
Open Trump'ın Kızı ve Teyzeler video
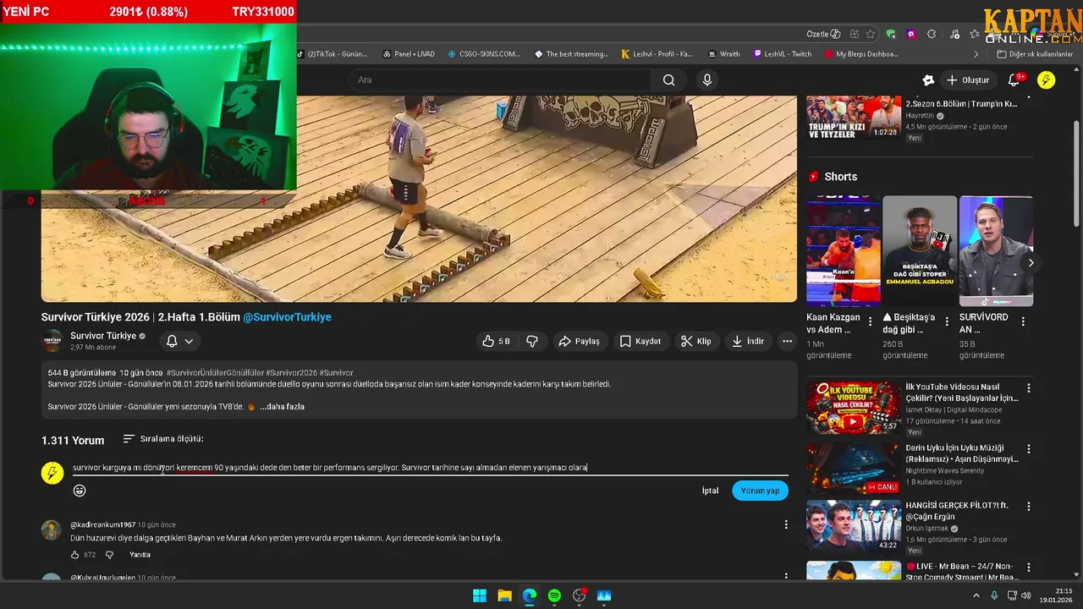[853, 118]
